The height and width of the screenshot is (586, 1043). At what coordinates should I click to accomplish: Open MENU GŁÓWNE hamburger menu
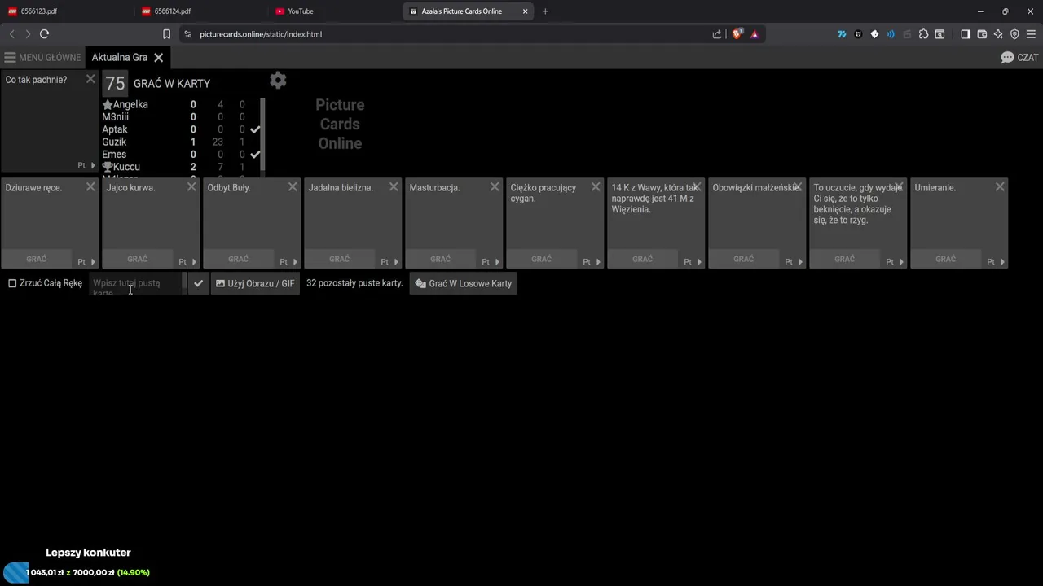(x=42, y=58)
